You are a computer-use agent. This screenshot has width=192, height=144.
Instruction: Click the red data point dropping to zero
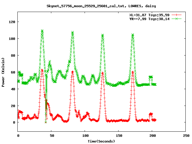[x=46, y=122]
